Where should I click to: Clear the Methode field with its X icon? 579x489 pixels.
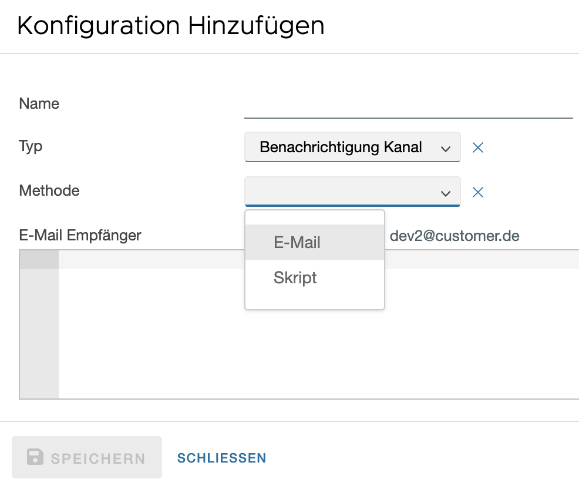point(477,192)
